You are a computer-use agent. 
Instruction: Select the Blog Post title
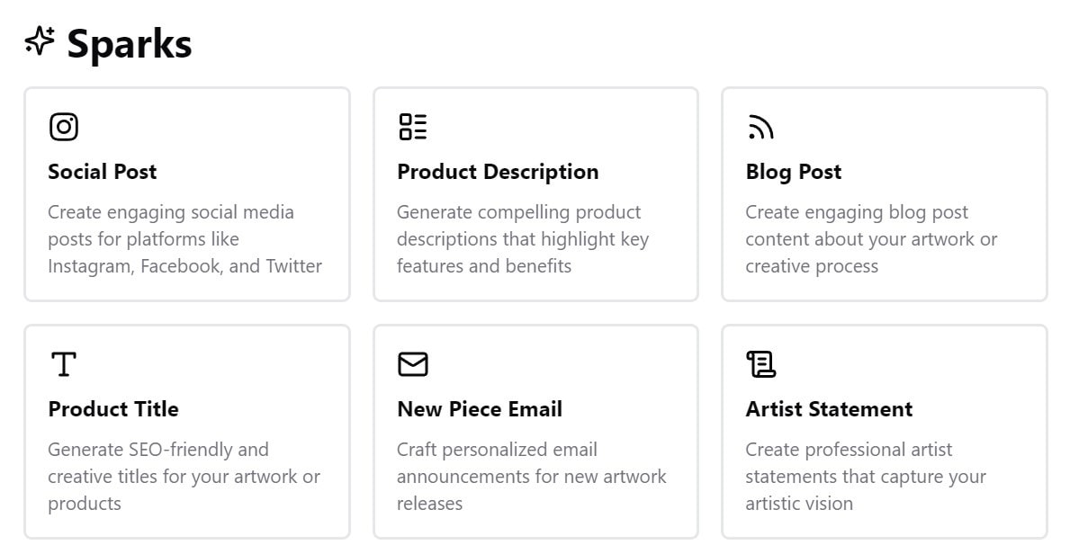point(793,172)
